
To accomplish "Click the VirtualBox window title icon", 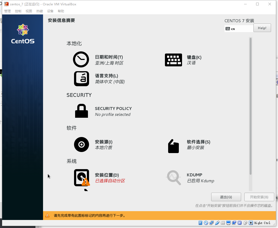I will 7,4.
